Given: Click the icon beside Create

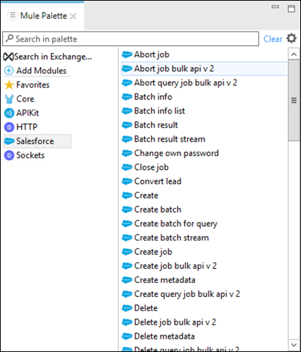Looking at the screenshot, I should (x=127, y=195).
